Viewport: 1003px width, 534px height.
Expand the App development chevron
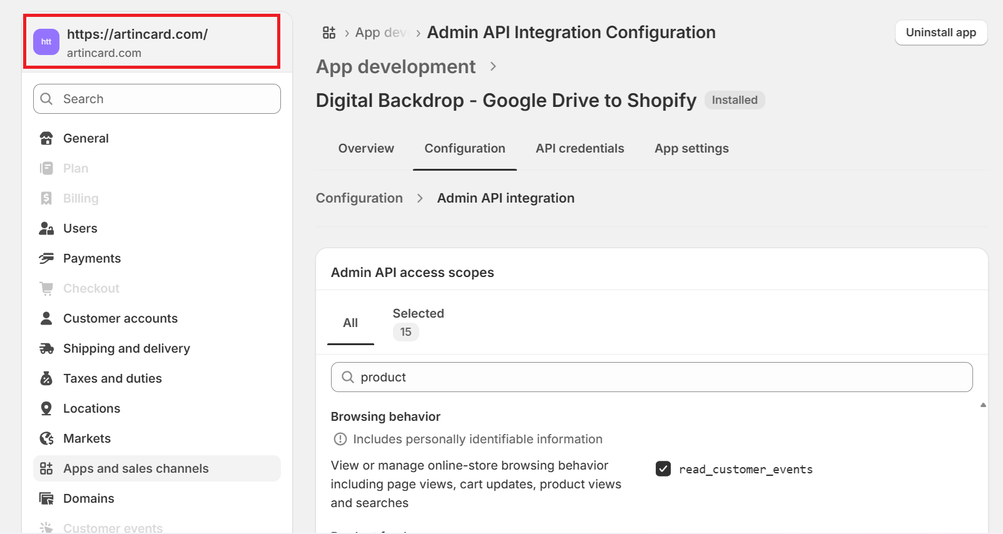click(x=493, y=66)
